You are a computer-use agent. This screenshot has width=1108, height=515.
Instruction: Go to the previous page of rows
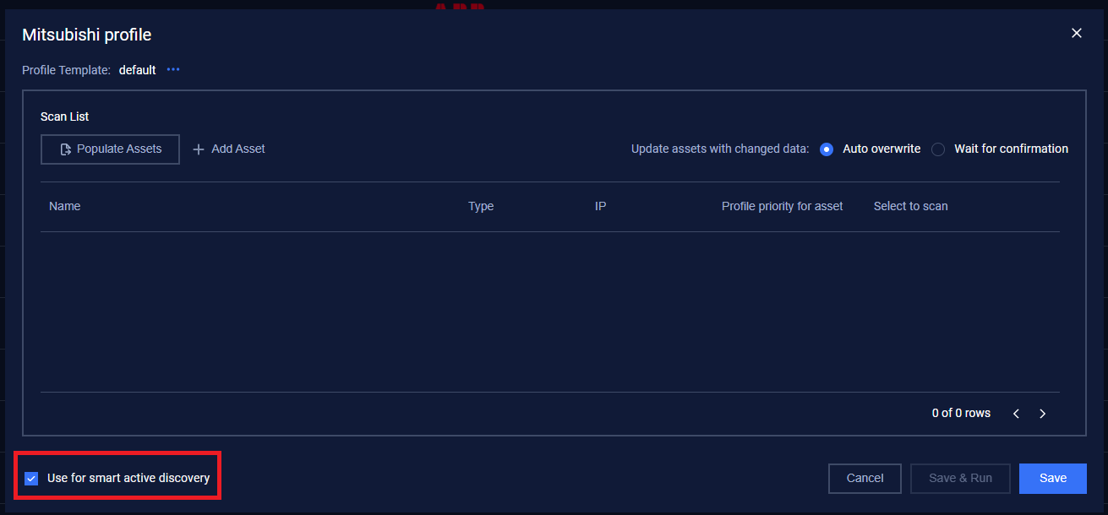pyautogui.click(x=1016, y=414)
